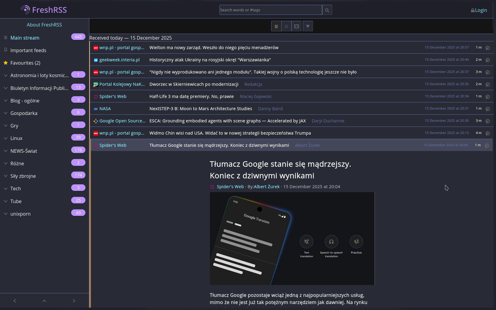This screenshot has width=496, height=310.
Task: Click the Important feeds pin icon
Action: [5, 50]
